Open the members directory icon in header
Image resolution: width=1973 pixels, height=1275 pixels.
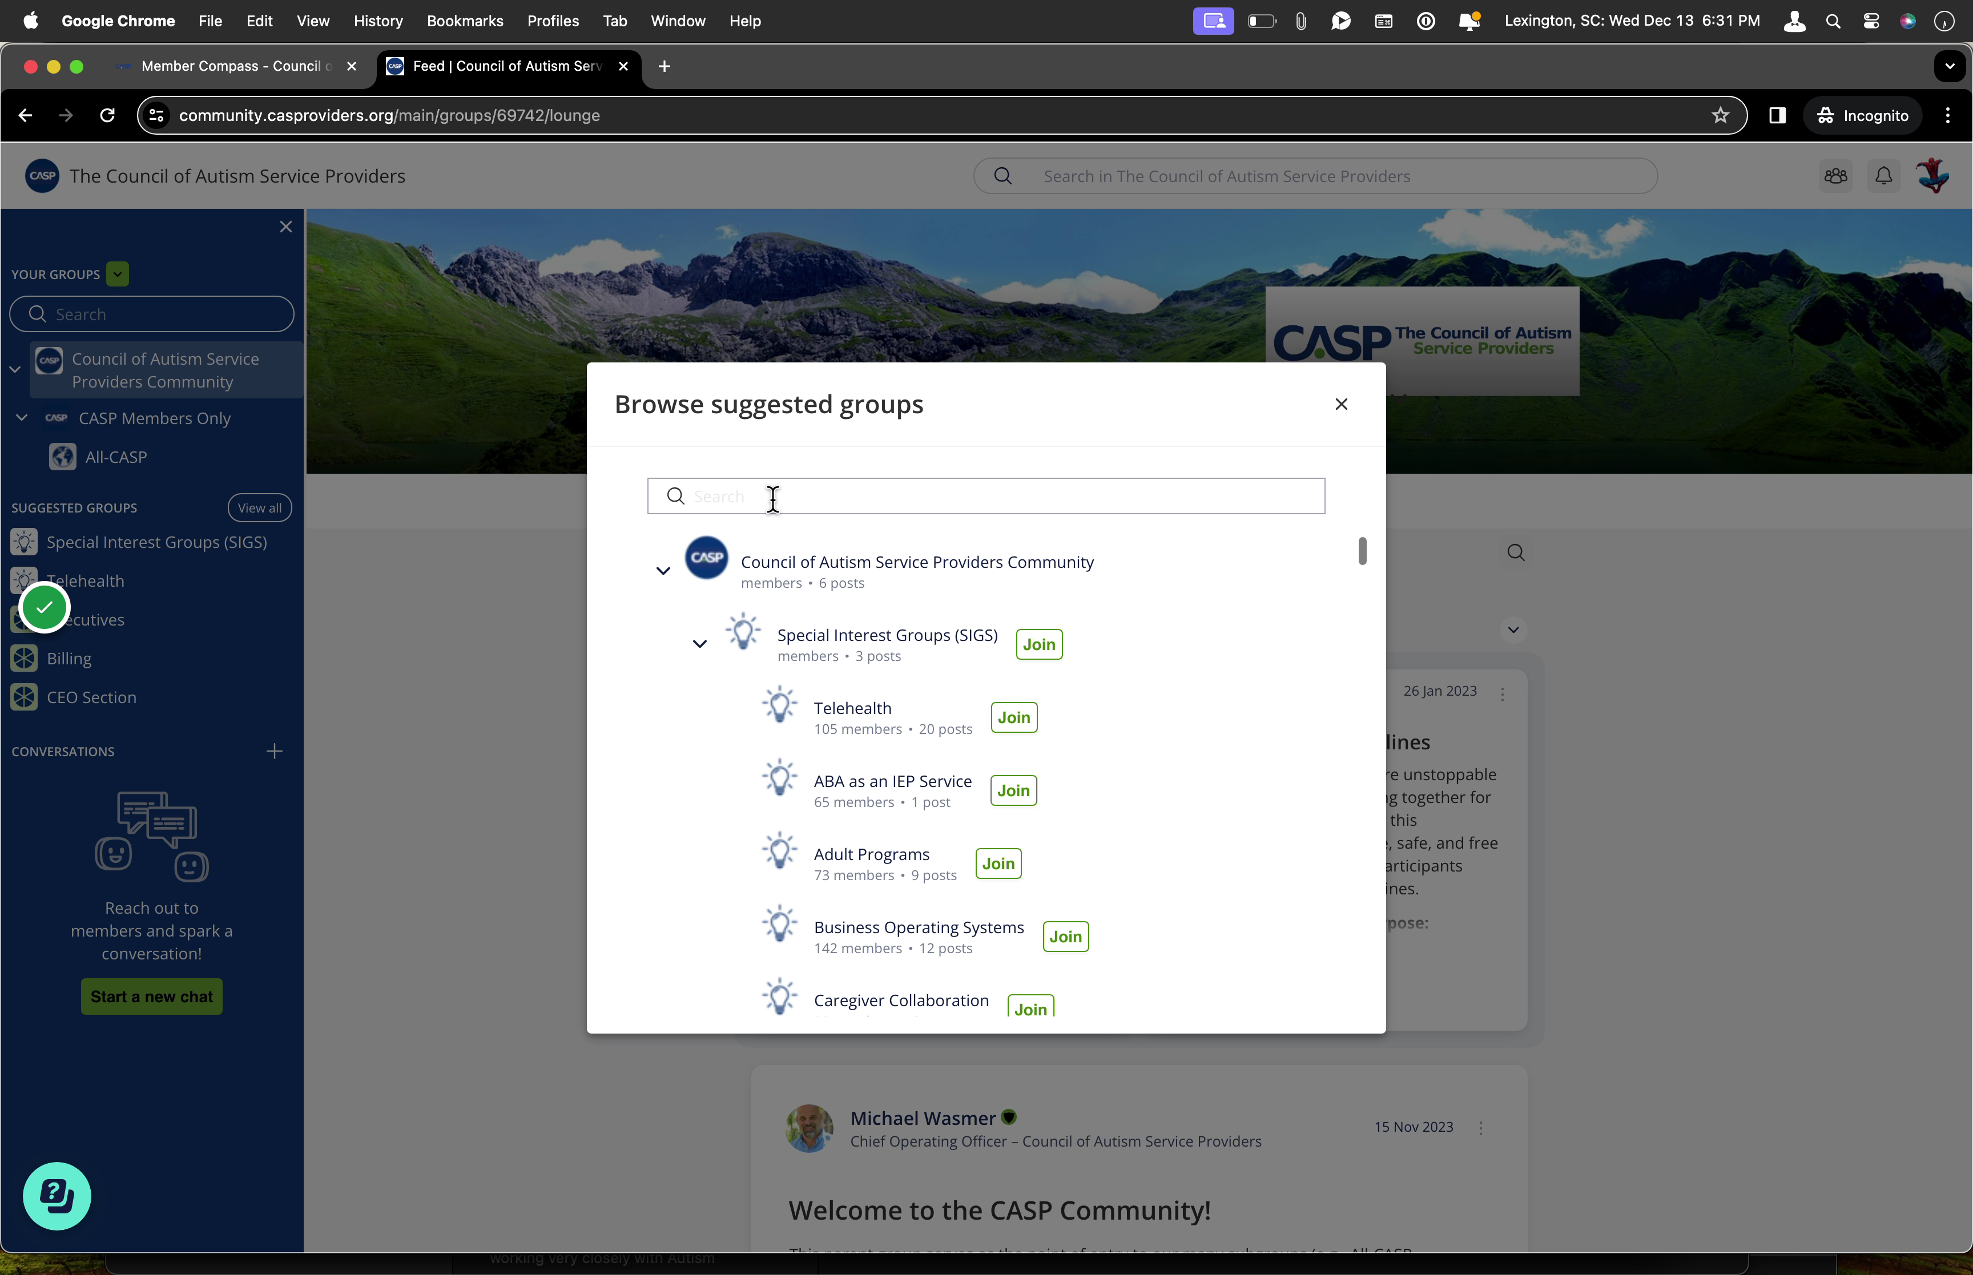point(1835,176)
